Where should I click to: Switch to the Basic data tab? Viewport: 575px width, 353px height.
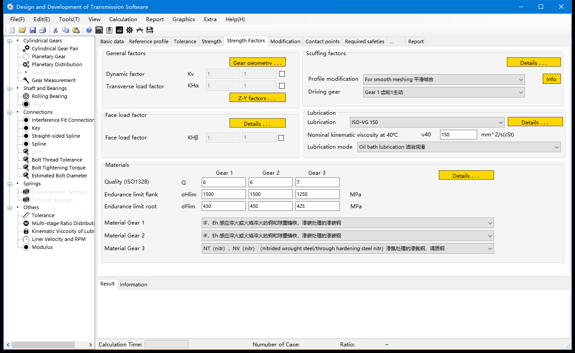coord(112,41)
